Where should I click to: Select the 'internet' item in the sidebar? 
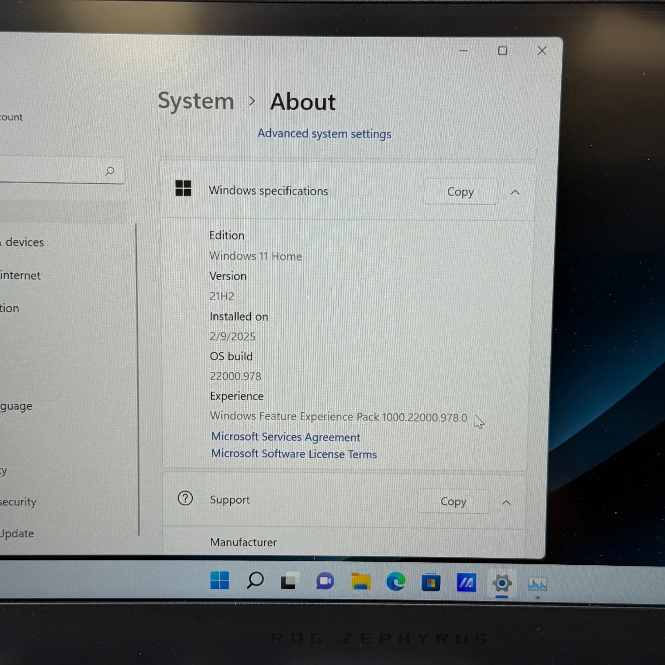click(x=20, y=275)
